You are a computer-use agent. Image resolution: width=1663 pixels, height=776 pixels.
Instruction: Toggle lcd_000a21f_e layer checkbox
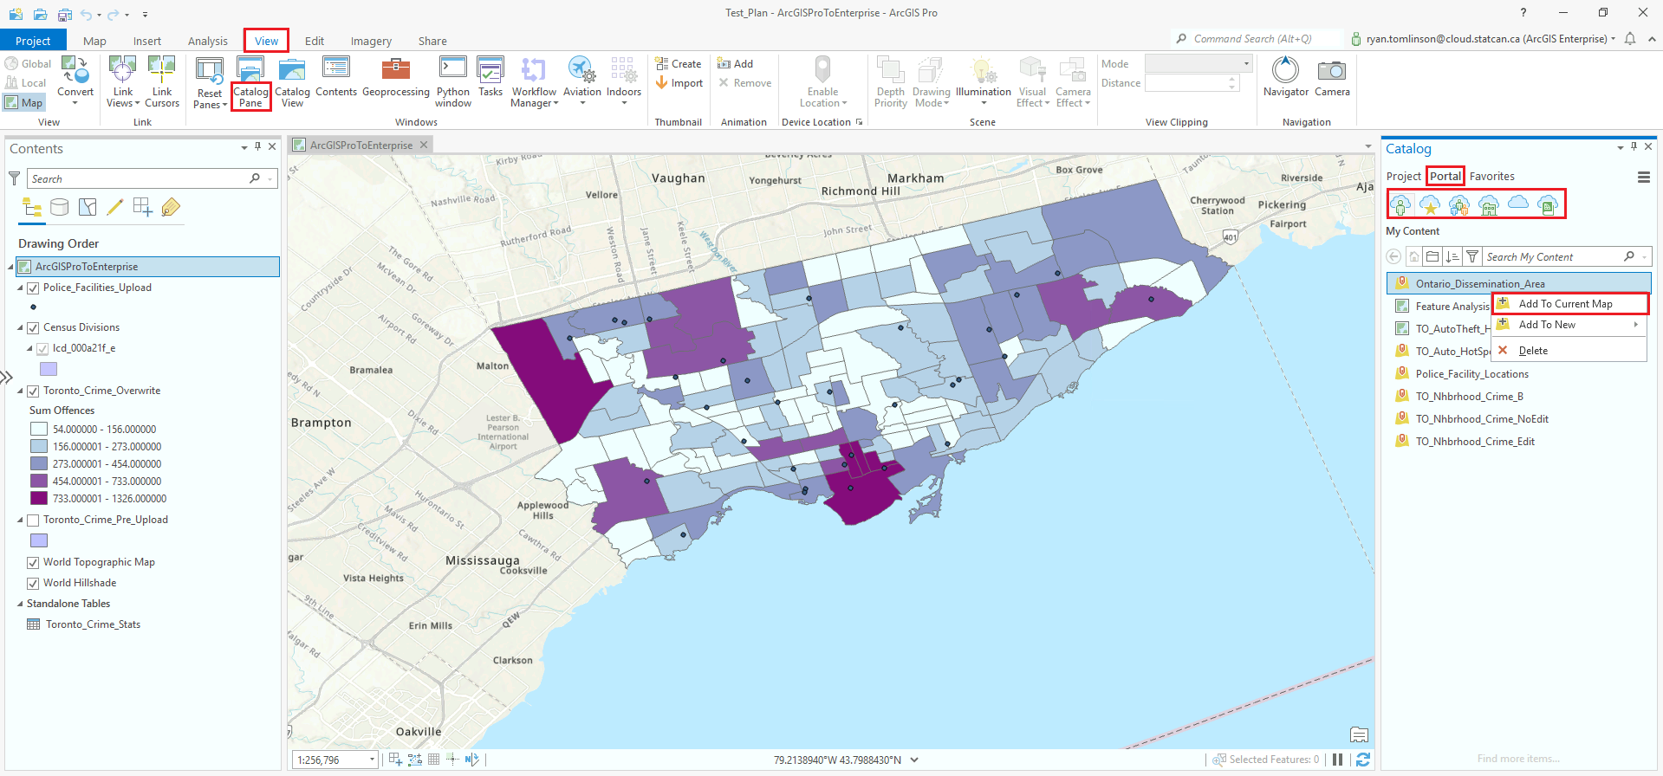click(42, 349)
